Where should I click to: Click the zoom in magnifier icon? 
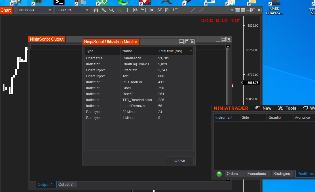tap(111, 10)
